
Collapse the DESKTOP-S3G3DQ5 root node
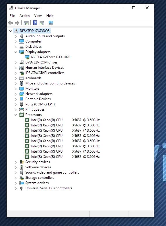click(x=10, y=31)
